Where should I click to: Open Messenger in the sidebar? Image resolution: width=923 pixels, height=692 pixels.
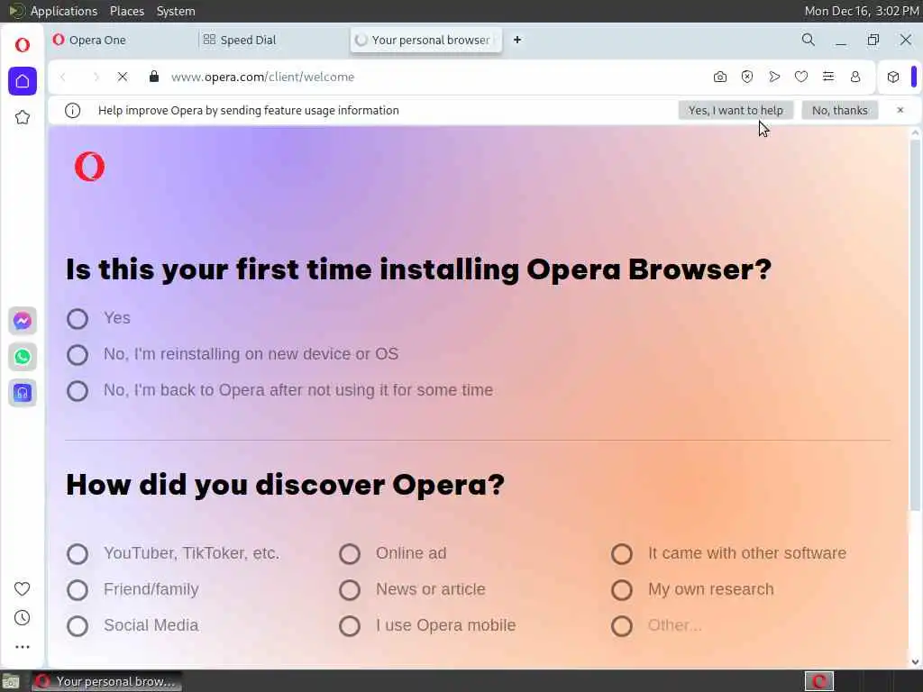pyautogui.click(x=23, y=321)
